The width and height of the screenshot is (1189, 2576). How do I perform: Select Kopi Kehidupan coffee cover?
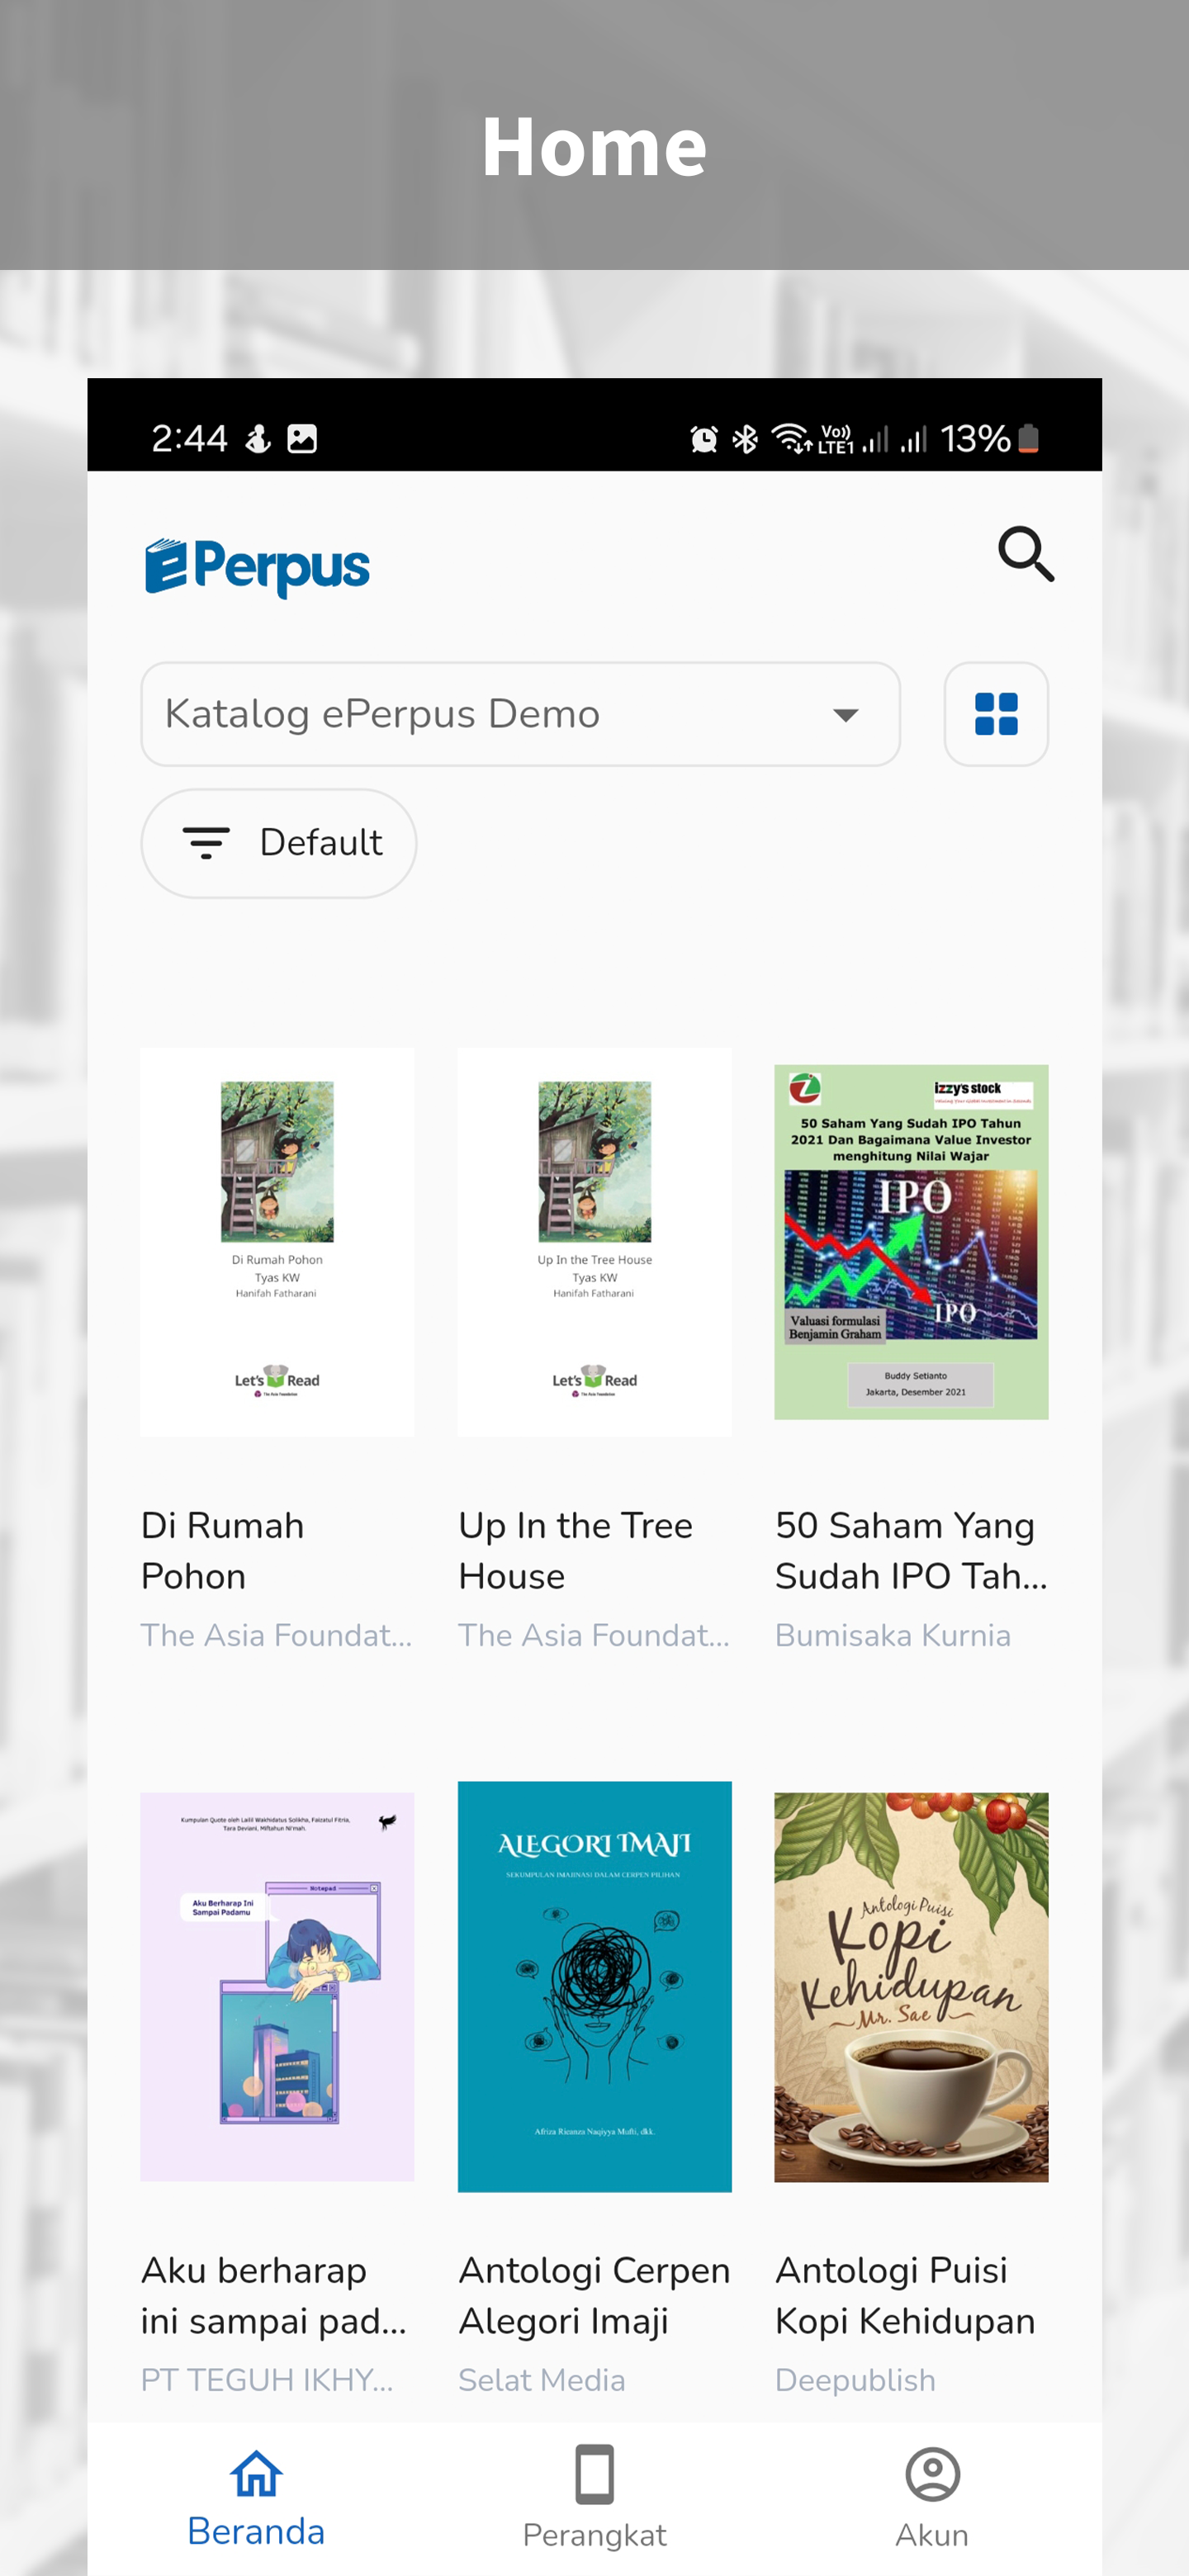[x=911, y=1986]
